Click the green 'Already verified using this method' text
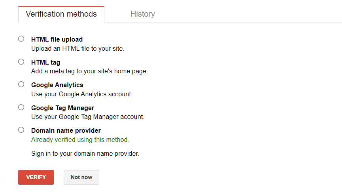This screenshot has height=193, width=342. click(x=80, y=139)
